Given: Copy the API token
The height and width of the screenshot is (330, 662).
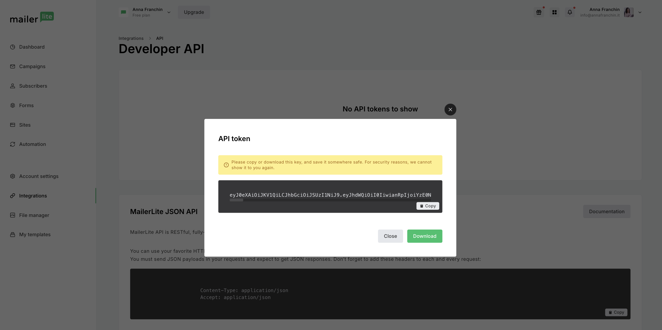Looking at the screenshot, I should (x=428, y=206).
